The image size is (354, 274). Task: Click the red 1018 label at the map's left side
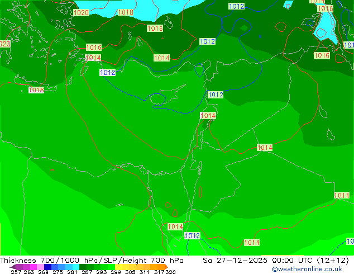[36, 90]
